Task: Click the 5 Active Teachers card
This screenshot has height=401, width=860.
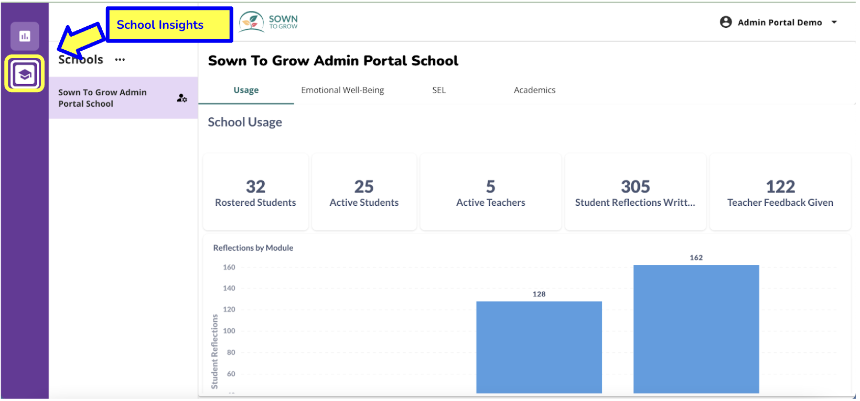Action: (490, 192)
